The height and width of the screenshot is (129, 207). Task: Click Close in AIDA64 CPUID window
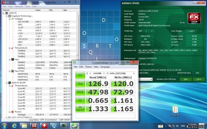coord(199,79)
